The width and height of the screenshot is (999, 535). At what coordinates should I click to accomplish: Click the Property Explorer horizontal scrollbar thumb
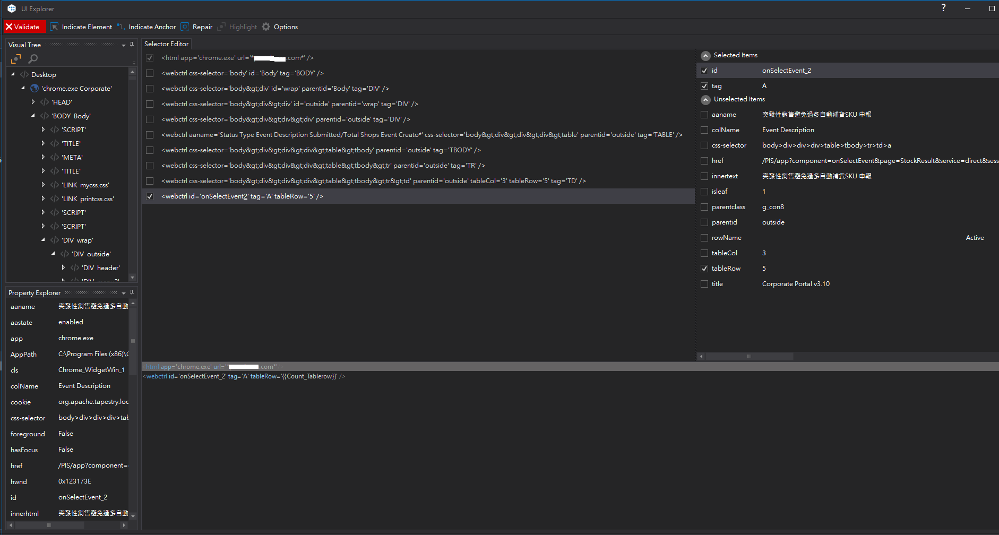click(x=49, y=525)
